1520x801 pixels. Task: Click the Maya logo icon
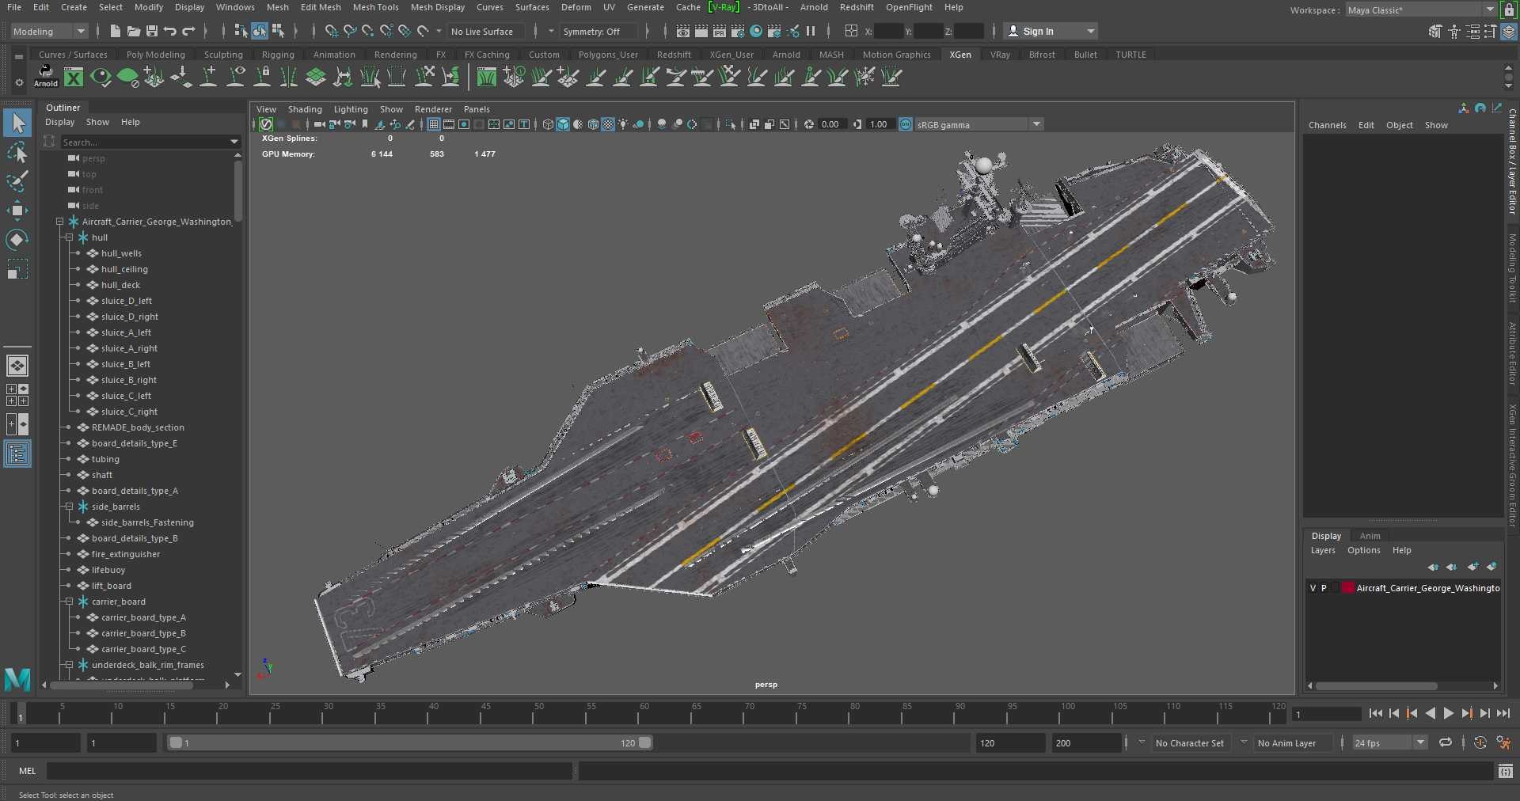point(17,679)
